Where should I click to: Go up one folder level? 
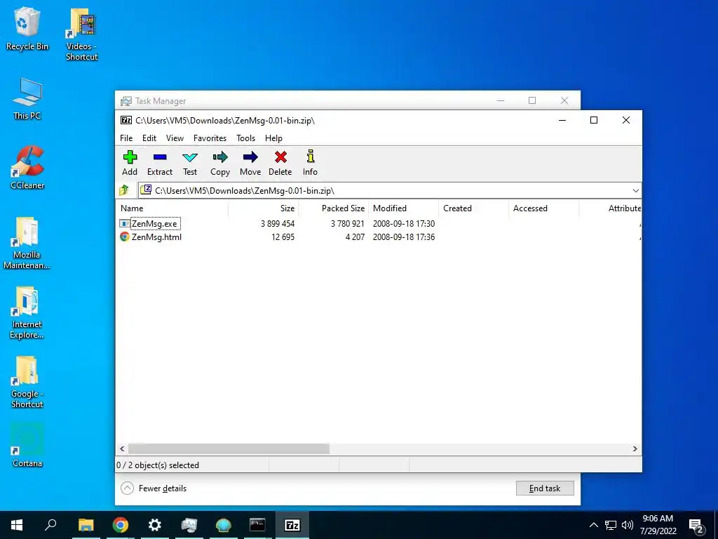tap(123, 190)
